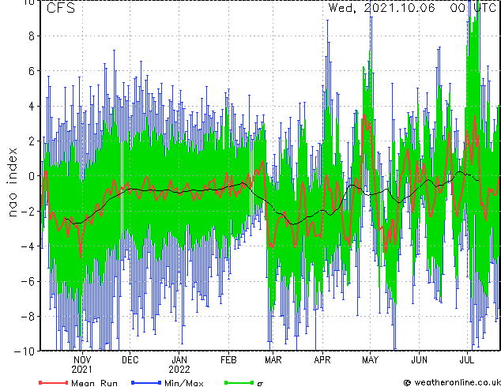Image resolution: width=501 pixels, height=387 pixels.
Task: Click the weatheronline.co.uk credit text
Action: coord(451,382)
